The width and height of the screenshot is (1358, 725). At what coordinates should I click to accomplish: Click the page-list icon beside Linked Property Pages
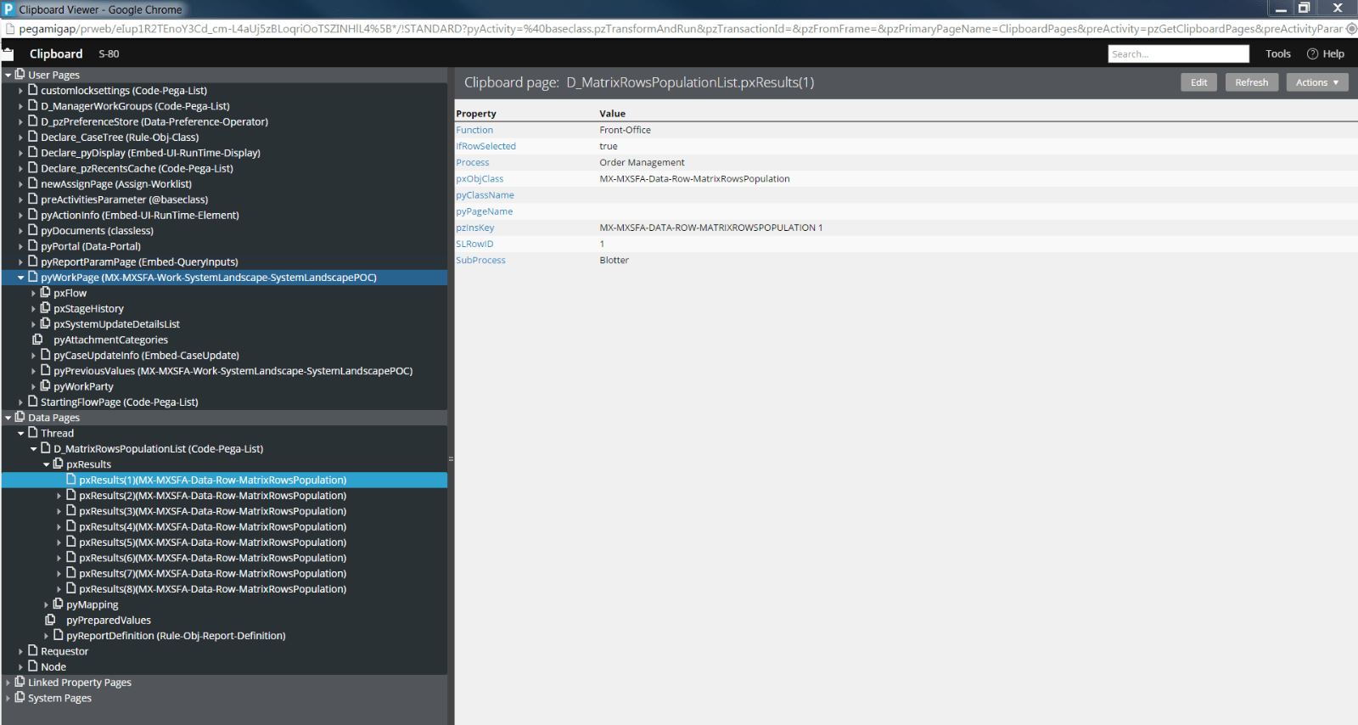[20, 682]
